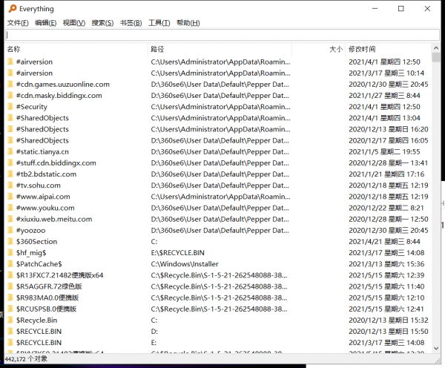Open the 帮助(H) menu

pos(188,23)
